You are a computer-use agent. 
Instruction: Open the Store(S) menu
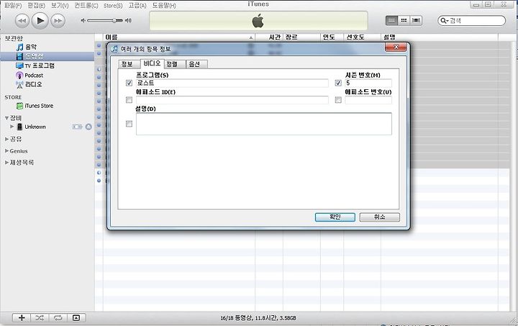[x=113, y=6]
